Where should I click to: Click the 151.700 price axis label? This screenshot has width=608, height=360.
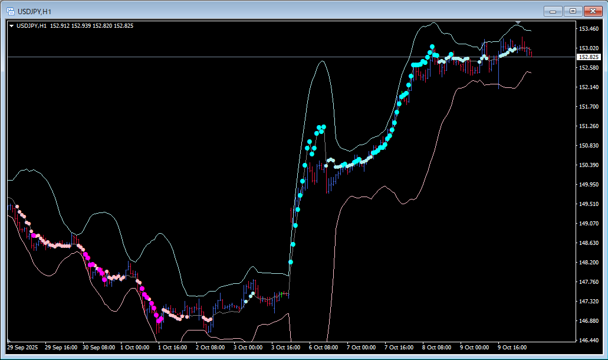589,107
